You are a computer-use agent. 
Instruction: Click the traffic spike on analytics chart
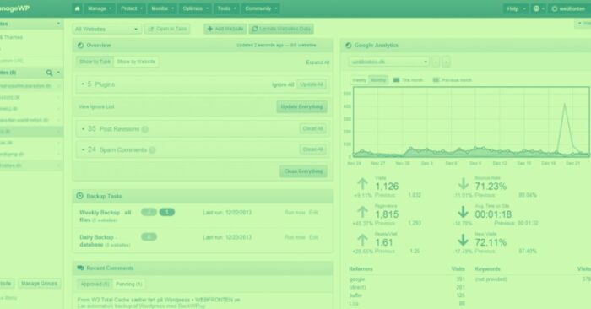pyautogui.click(x=565, y=105)
